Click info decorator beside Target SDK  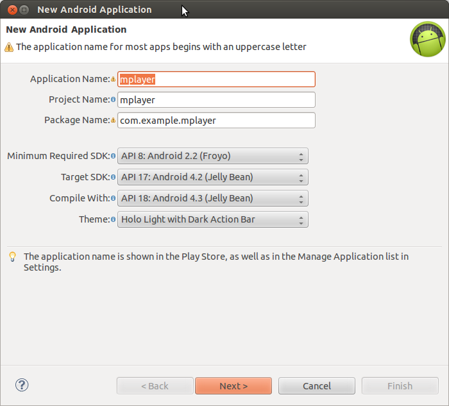click(114, 177)
